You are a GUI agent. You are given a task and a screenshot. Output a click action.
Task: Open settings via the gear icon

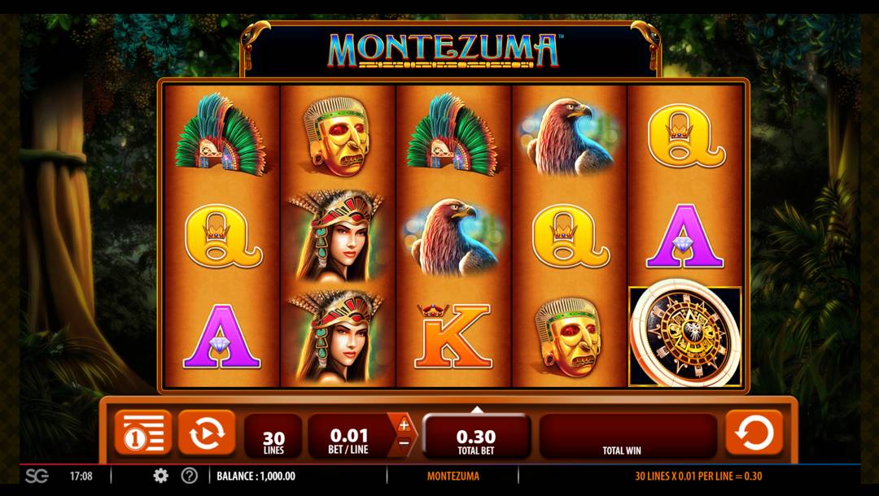click(x=161, y=476)
